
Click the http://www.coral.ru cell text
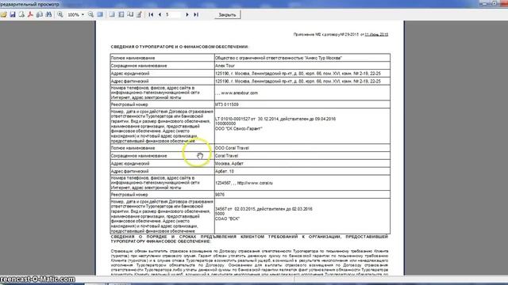(x=255, y=183)
